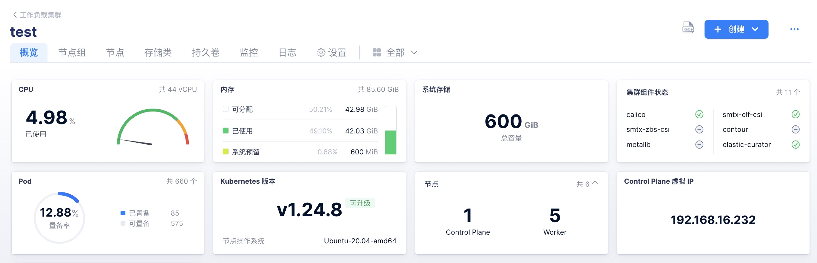Click the smtx-zbs-csi component name
This screenshot has width=817, height=263.
(648, 129)
